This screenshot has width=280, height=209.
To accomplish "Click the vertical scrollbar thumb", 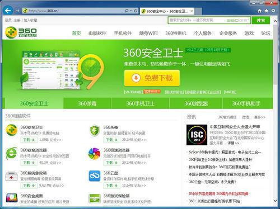I will click(275, 54).
